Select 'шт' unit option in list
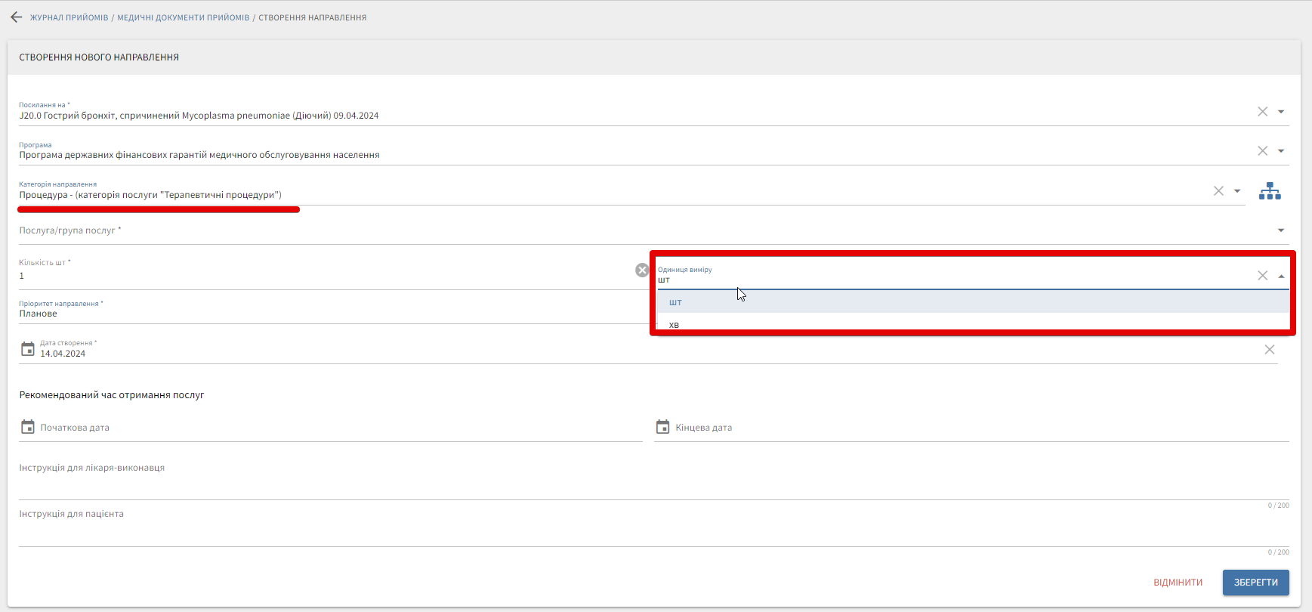This screenshot has height=612, width=1312. [675, 302]
